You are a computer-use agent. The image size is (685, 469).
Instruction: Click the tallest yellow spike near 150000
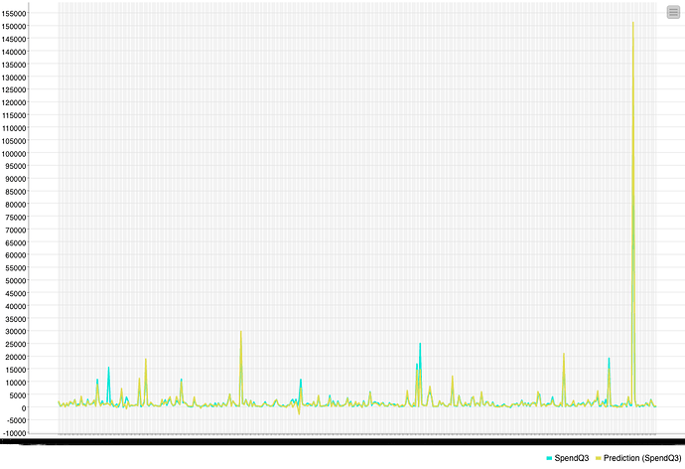[x=633, y=23]
